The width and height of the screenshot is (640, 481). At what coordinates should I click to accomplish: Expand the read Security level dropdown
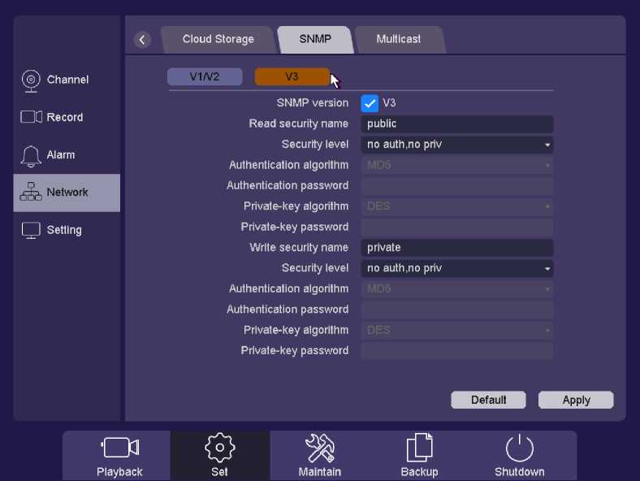[x=456, y=145]
